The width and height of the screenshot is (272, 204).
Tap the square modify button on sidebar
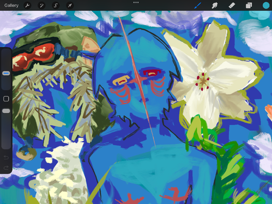[6, 99]
